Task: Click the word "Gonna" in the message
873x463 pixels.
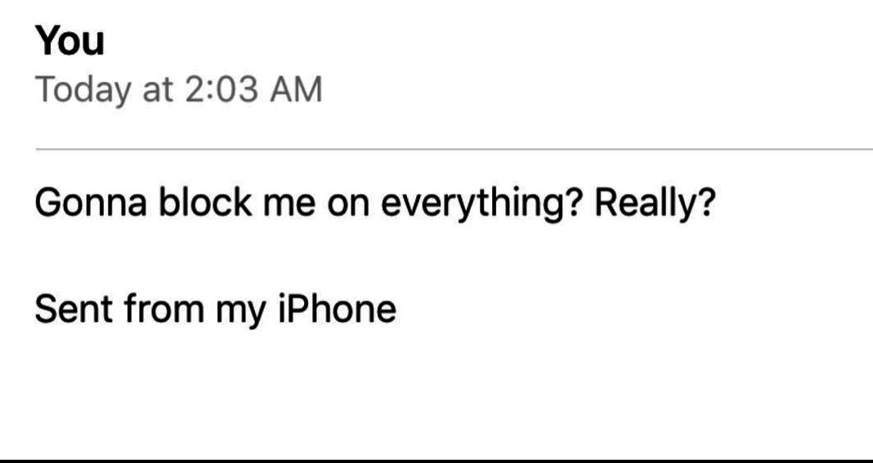Action: coord(91,203)
